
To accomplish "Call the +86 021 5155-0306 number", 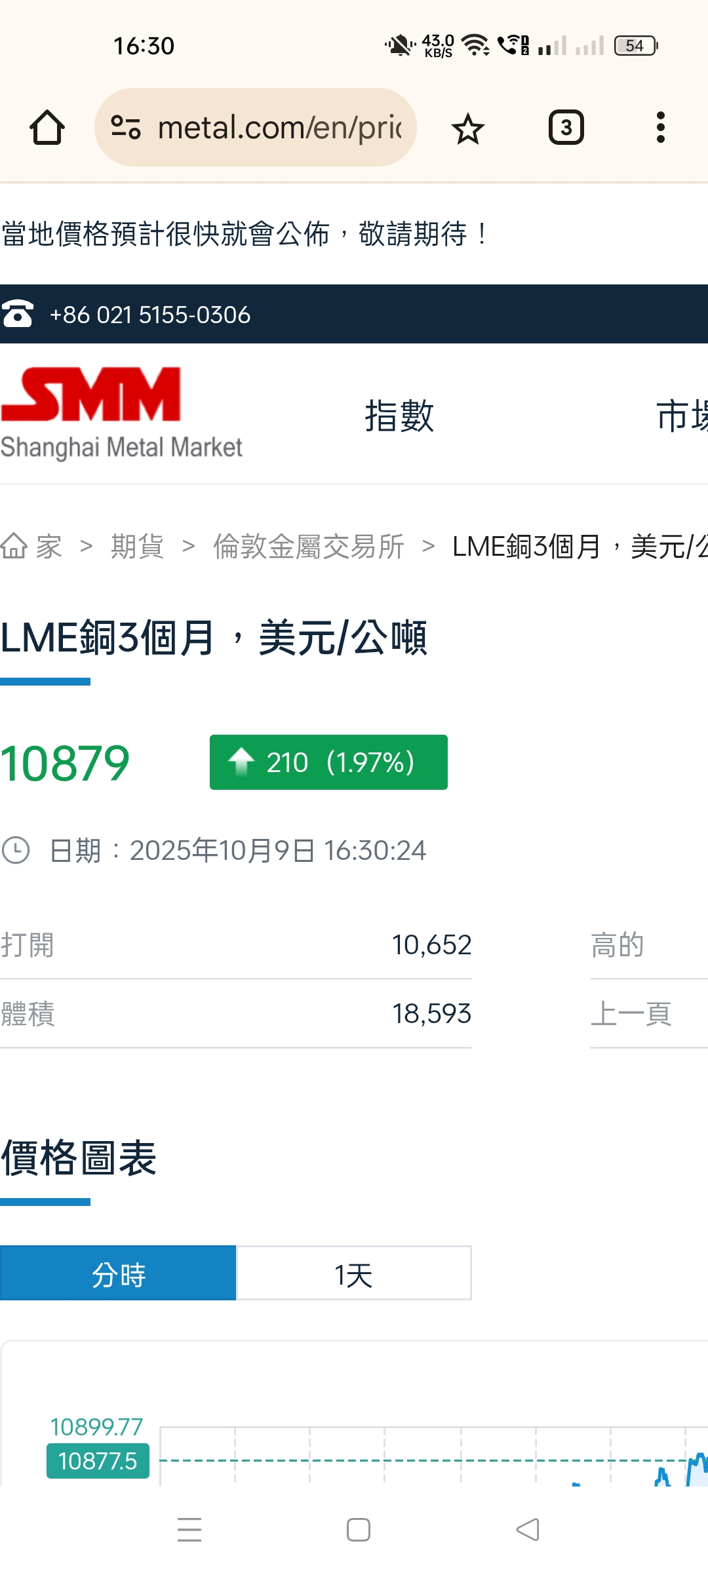I will [150, 315].
